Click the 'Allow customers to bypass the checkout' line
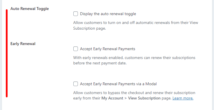This screenshot has height=110, width=214. (134, 93)
